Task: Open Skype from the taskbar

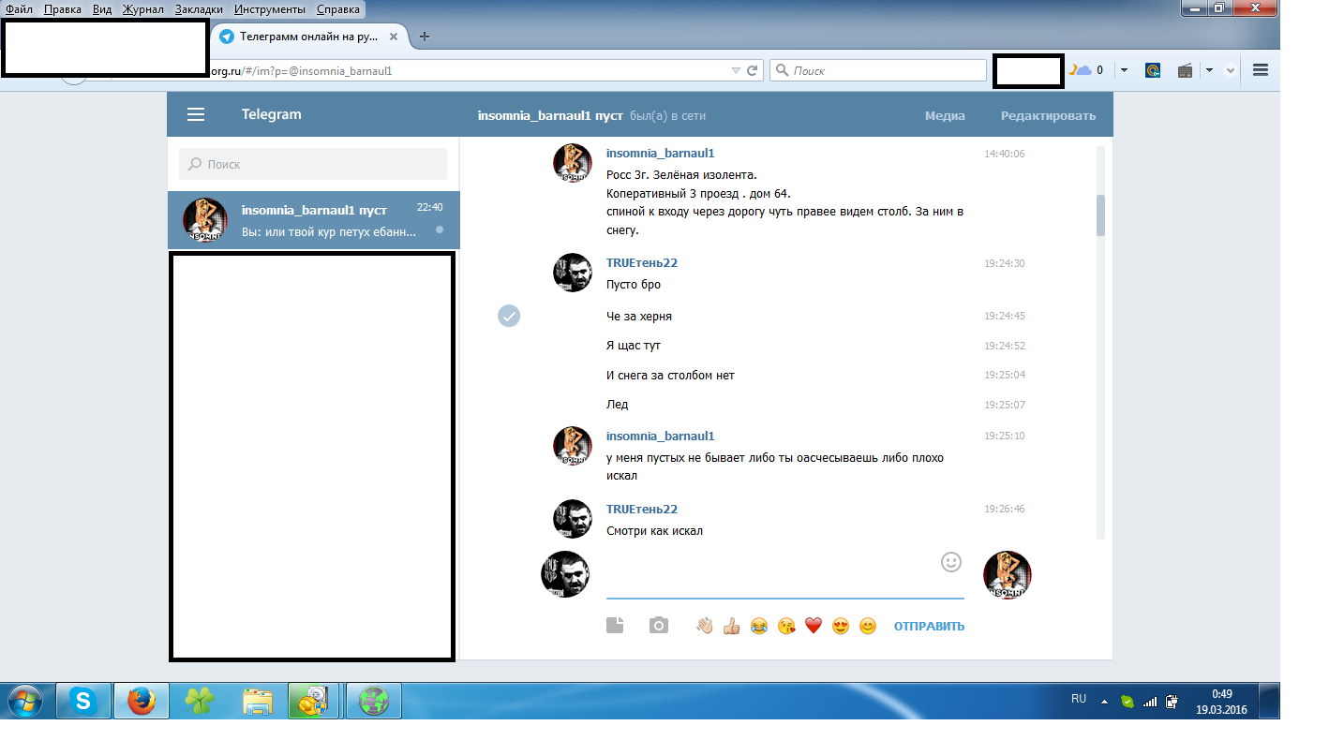Action: (x=84, y=701)
